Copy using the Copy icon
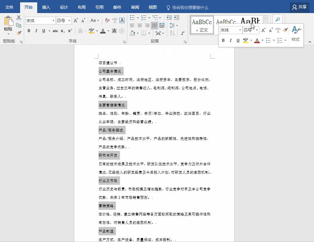 pos(19,25)
